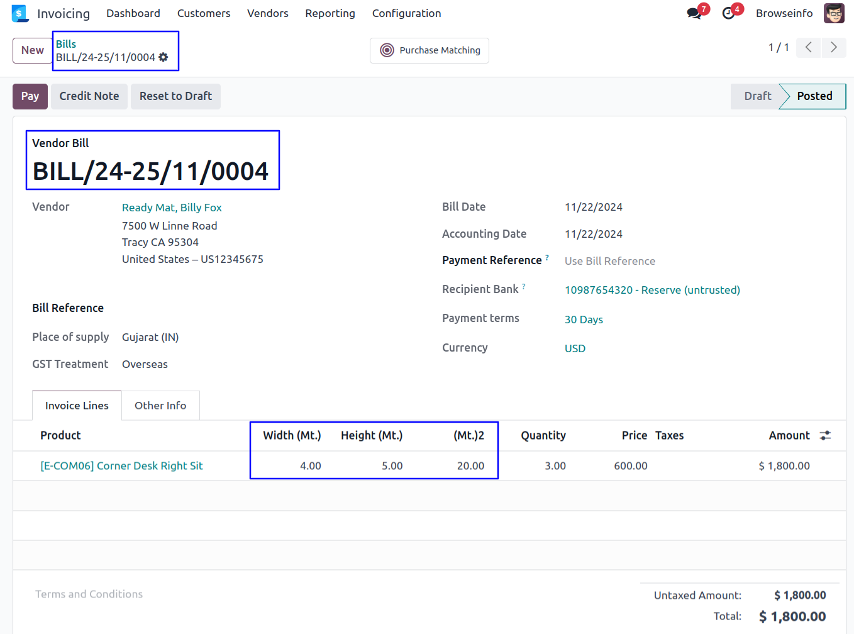Click the Invoicing app logo icon

click(19, 13)
